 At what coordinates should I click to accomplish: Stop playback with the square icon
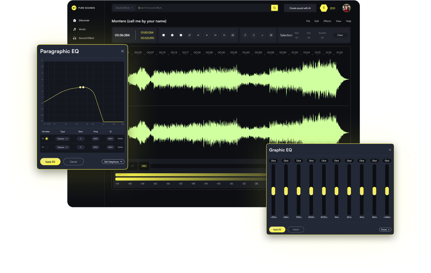pos(163,35)
